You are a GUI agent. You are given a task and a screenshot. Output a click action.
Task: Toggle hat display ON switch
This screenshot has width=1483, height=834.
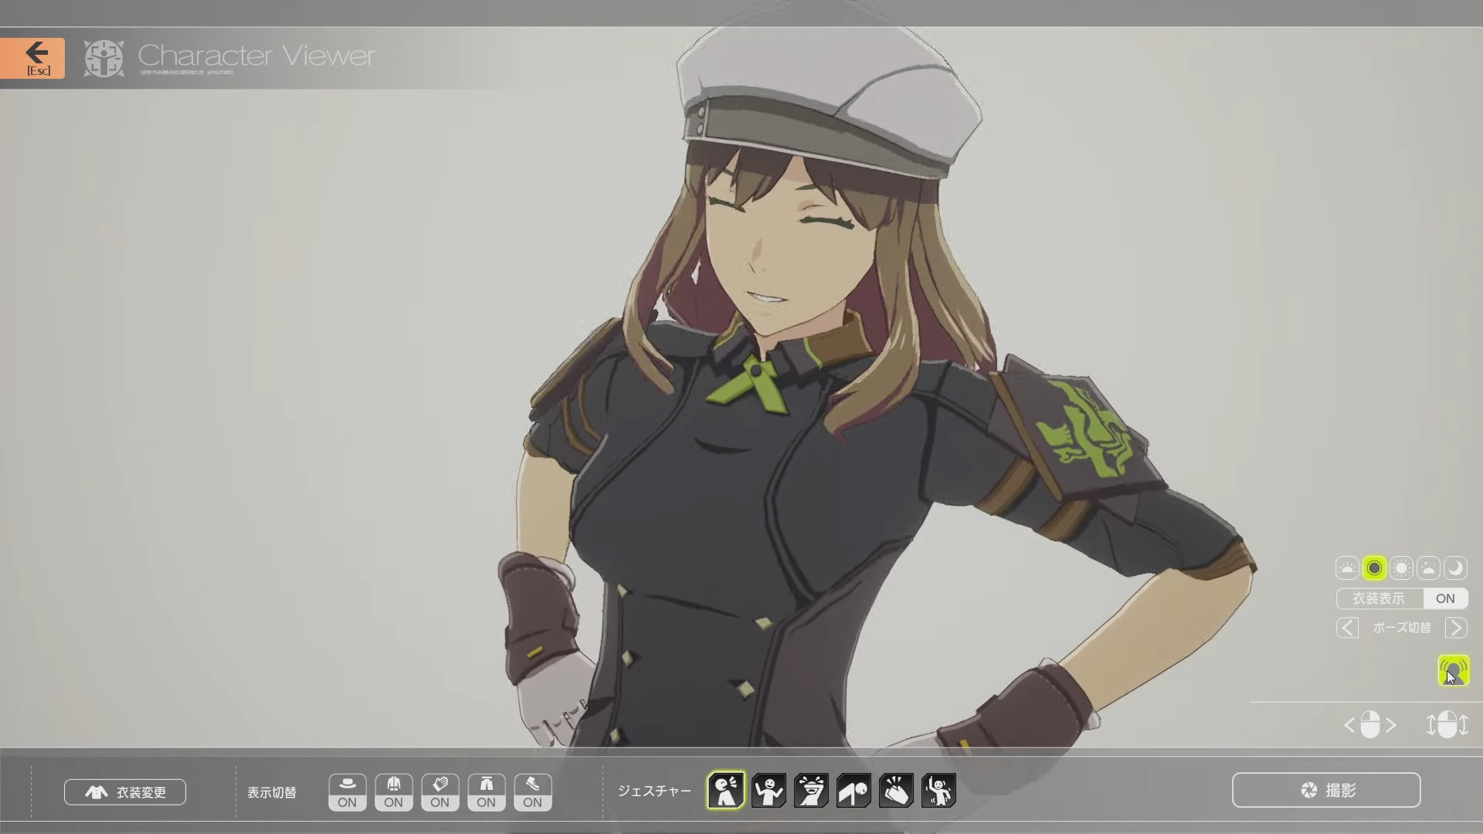(348, 792)
